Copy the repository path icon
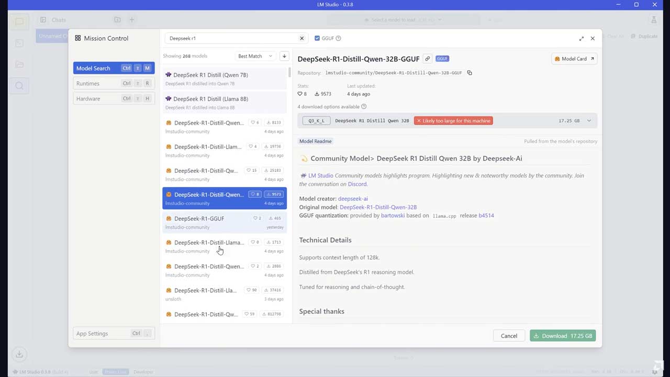This screenshot has width=670, height=377. tap(470, 73)
